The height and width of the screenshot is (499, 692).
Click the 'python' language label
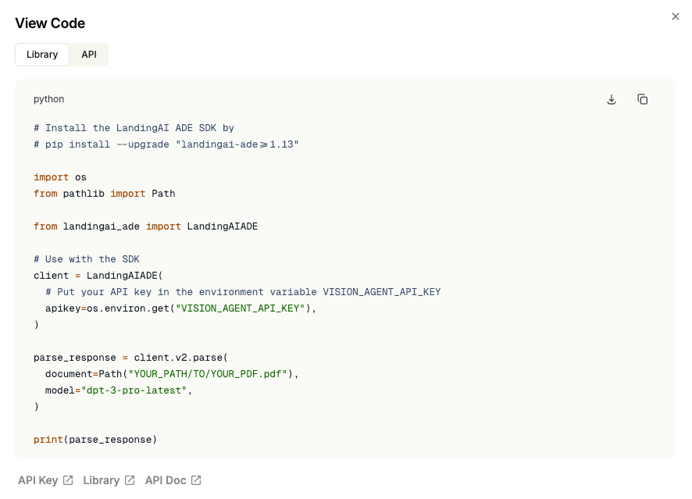pyautogui.click(x=49, y=99)
